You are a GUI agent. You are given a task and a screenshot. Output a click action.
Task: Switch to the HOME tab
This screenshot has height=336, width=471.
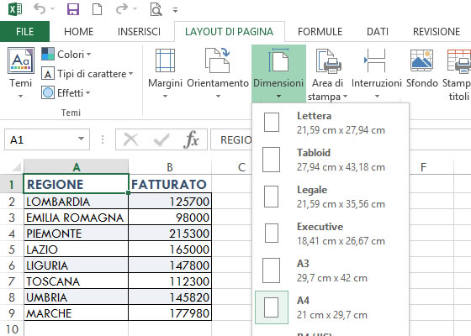pos(79,32)
